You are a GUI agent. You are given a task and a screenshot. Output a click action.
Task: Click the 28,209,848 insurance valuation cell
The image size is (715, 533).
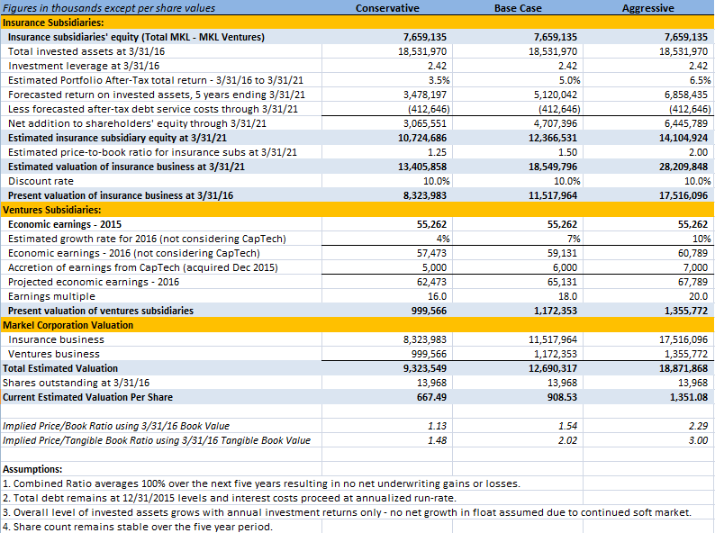[683, 167]
